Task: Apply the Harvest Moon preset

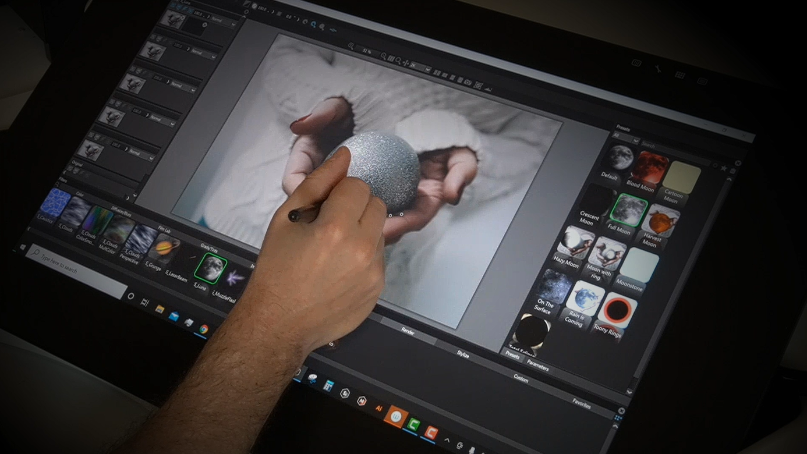Action: 662,220
